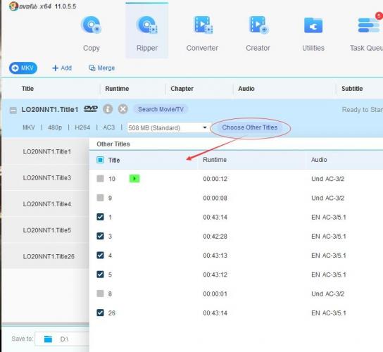Open the Converter module
Viewport: 383px width, 352px height.
[202, 33]
